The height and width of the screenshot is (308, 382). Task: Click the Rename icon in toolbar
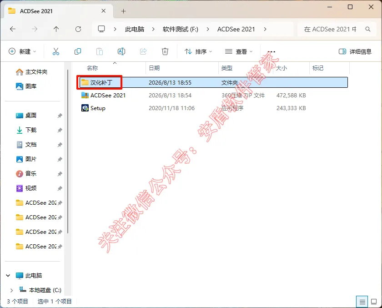(121, 51)
